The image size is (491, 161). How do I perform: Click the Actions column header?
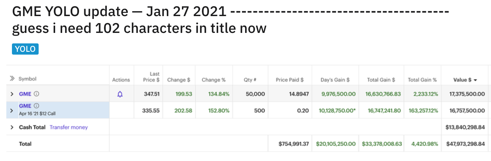pos(121,80)
